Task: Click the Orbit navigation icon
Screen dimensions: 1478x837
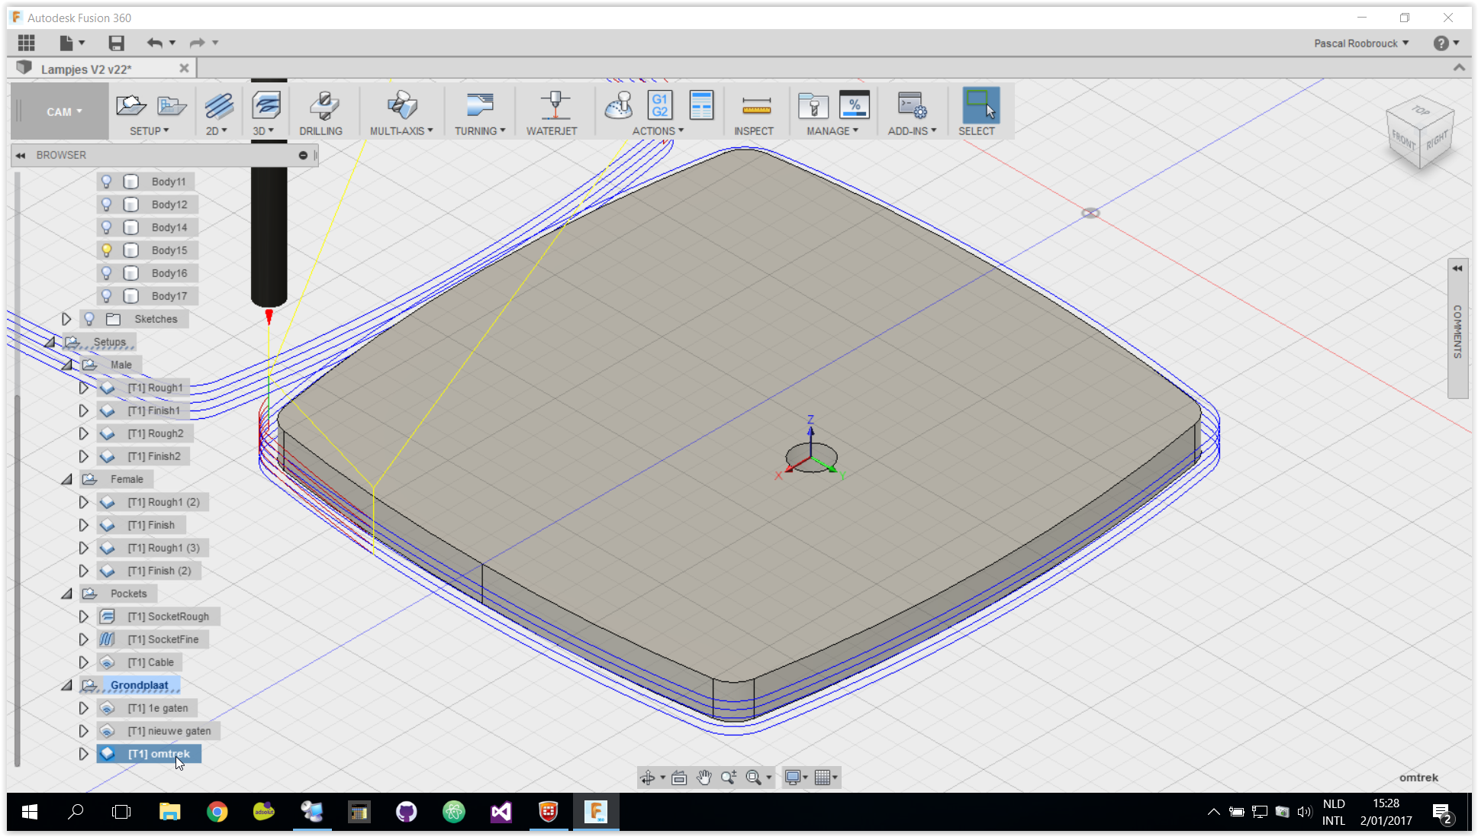Action: point(647,777)
